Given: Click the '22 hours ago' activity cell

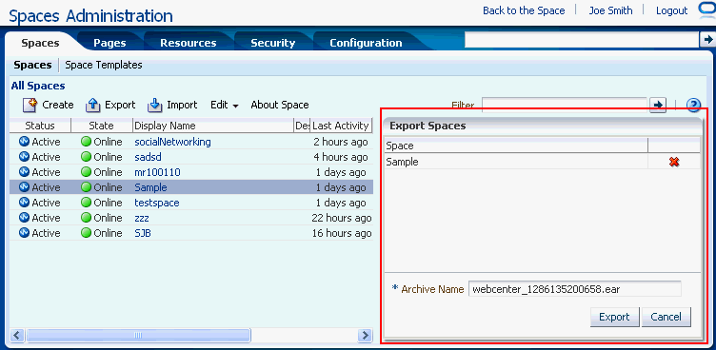Looking at the screenshot, I should click(342, 218).
